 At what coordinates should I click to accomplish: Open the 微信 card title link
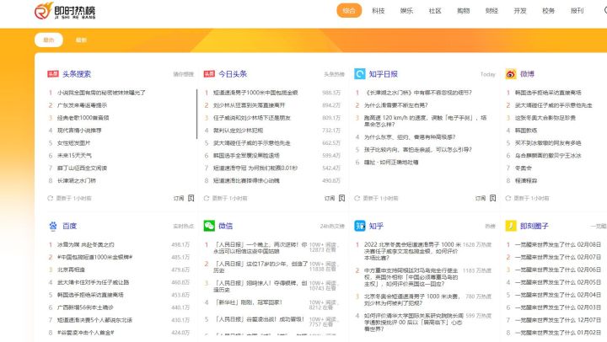tap(226, 226)
